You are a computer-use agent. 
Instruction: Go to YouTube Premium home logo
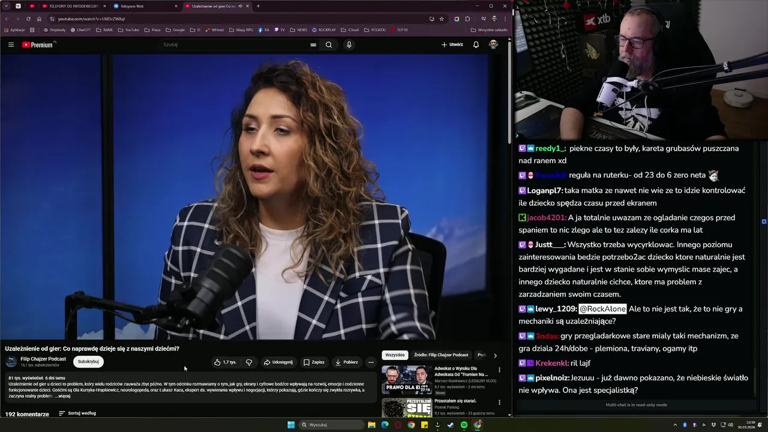point(38,44)
